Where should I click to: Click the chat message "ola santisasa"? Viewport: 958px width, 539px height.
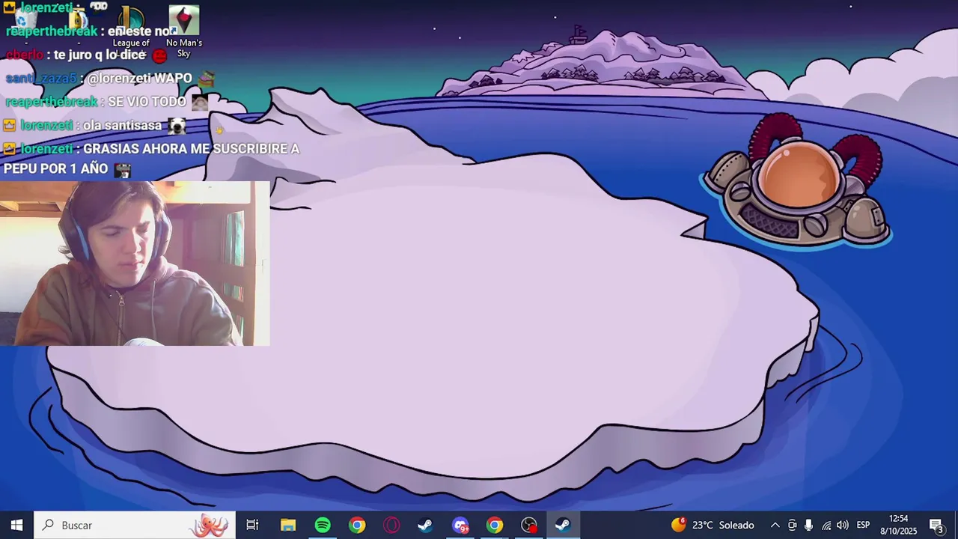tap(121, 125)
